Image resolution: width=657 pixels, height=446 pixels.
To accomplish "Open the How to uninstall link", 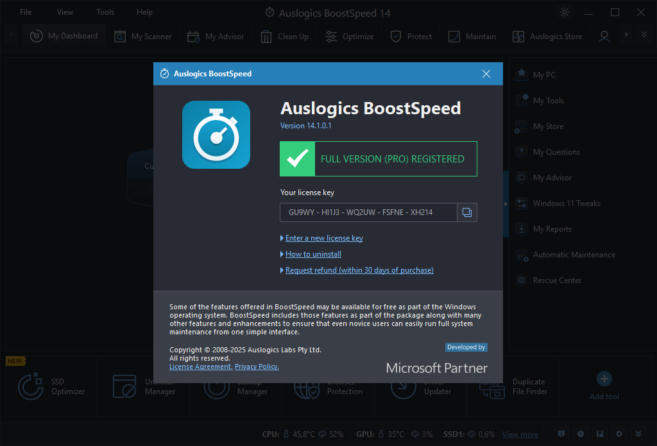I will tap(313, 254).
